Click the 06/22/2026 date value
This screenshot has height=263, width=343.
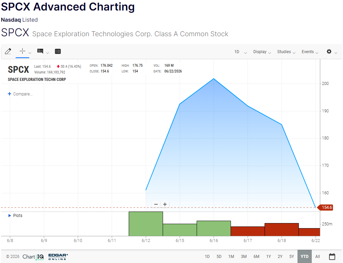[173, 71]
